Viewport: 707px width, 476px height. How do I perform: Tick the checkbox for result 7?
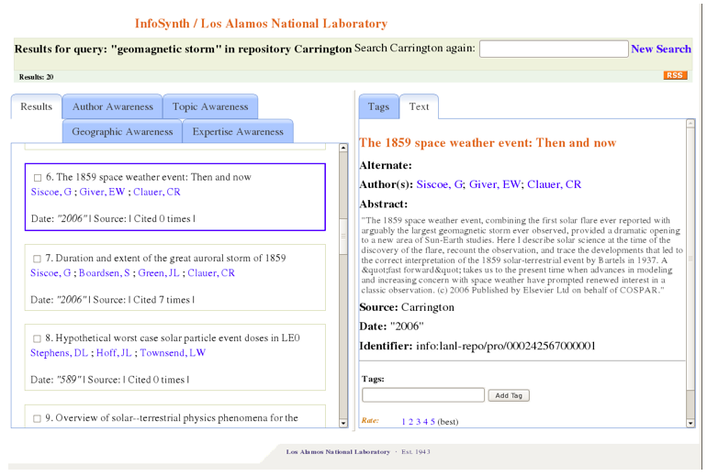point(37,259)
